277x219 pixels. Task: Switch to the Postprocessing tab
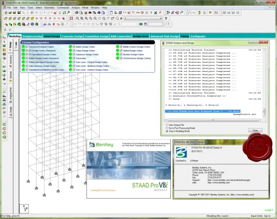tap(32, 36)
